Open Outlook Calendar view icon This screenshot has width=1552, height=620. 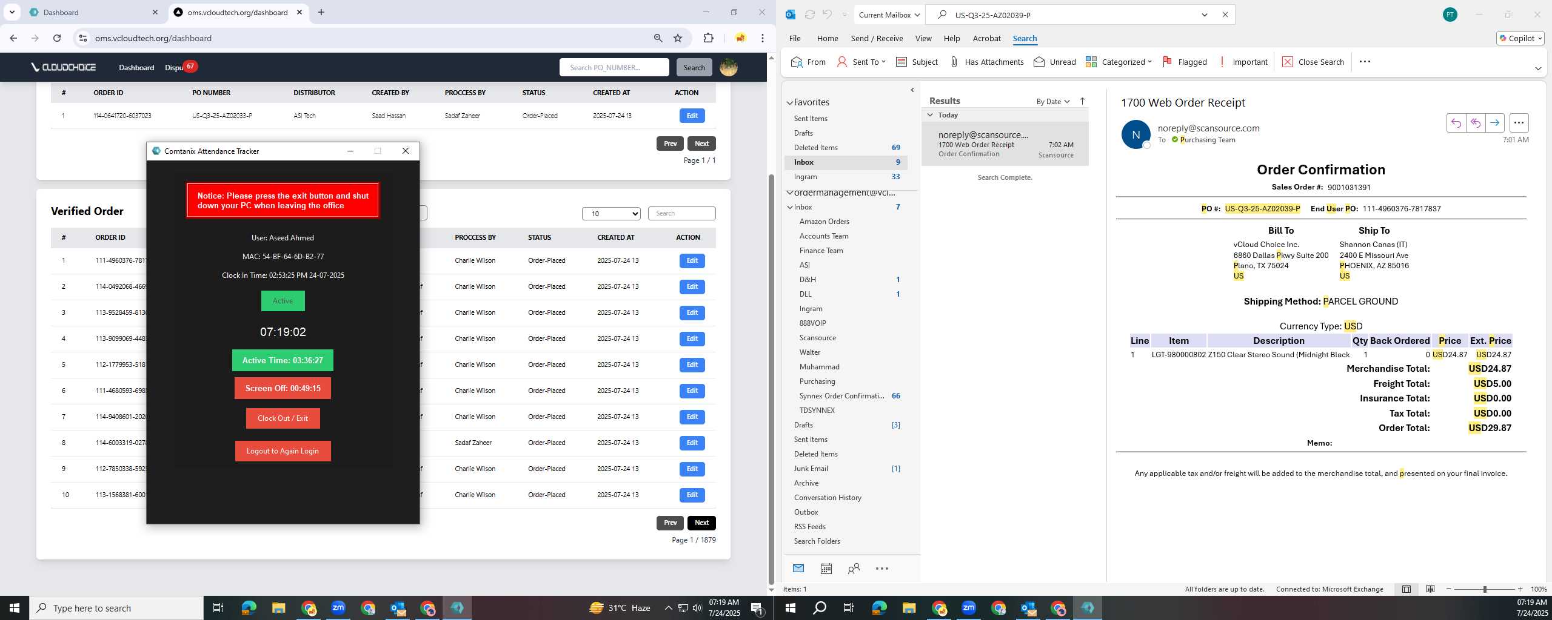pyautogui.click(x=826, y=569)
